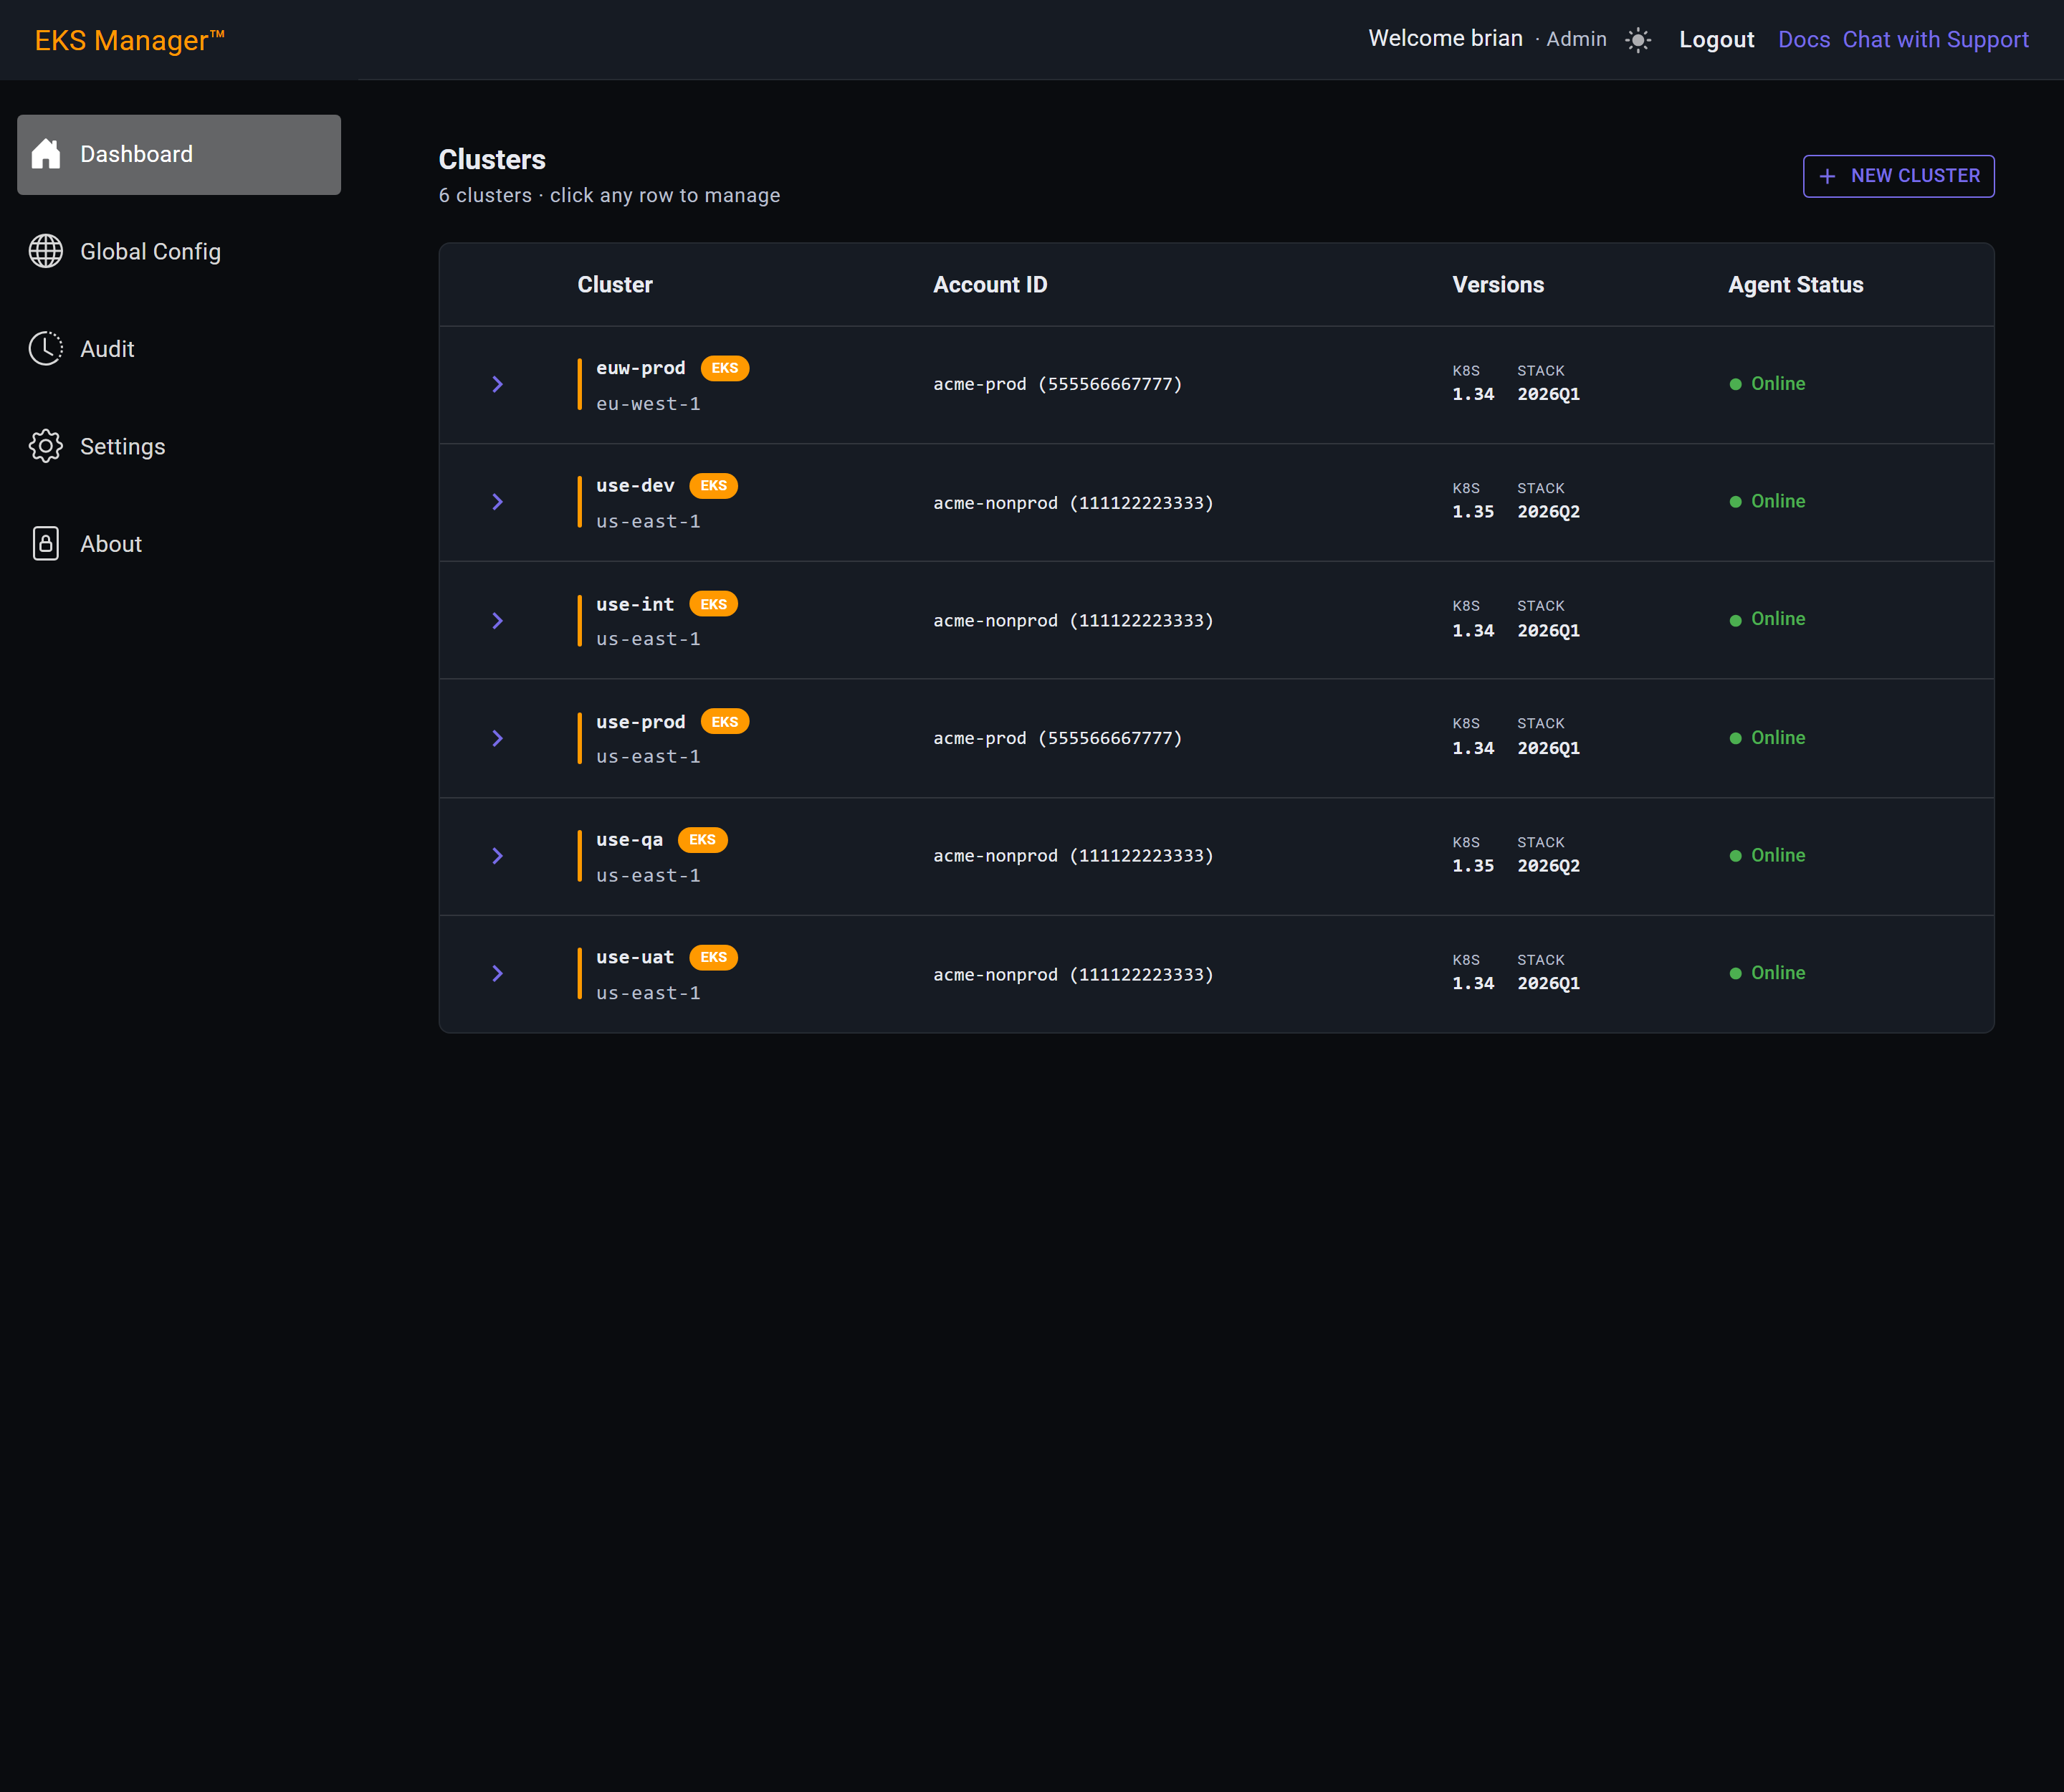Click the Logout button
The image size is (2064, 1792).
click(x=1716, y=40)
